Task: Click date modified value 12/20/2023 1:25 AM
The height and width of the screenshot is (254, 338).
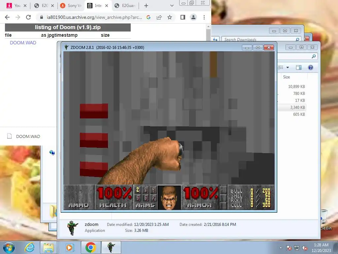Action: coord(151,225)
